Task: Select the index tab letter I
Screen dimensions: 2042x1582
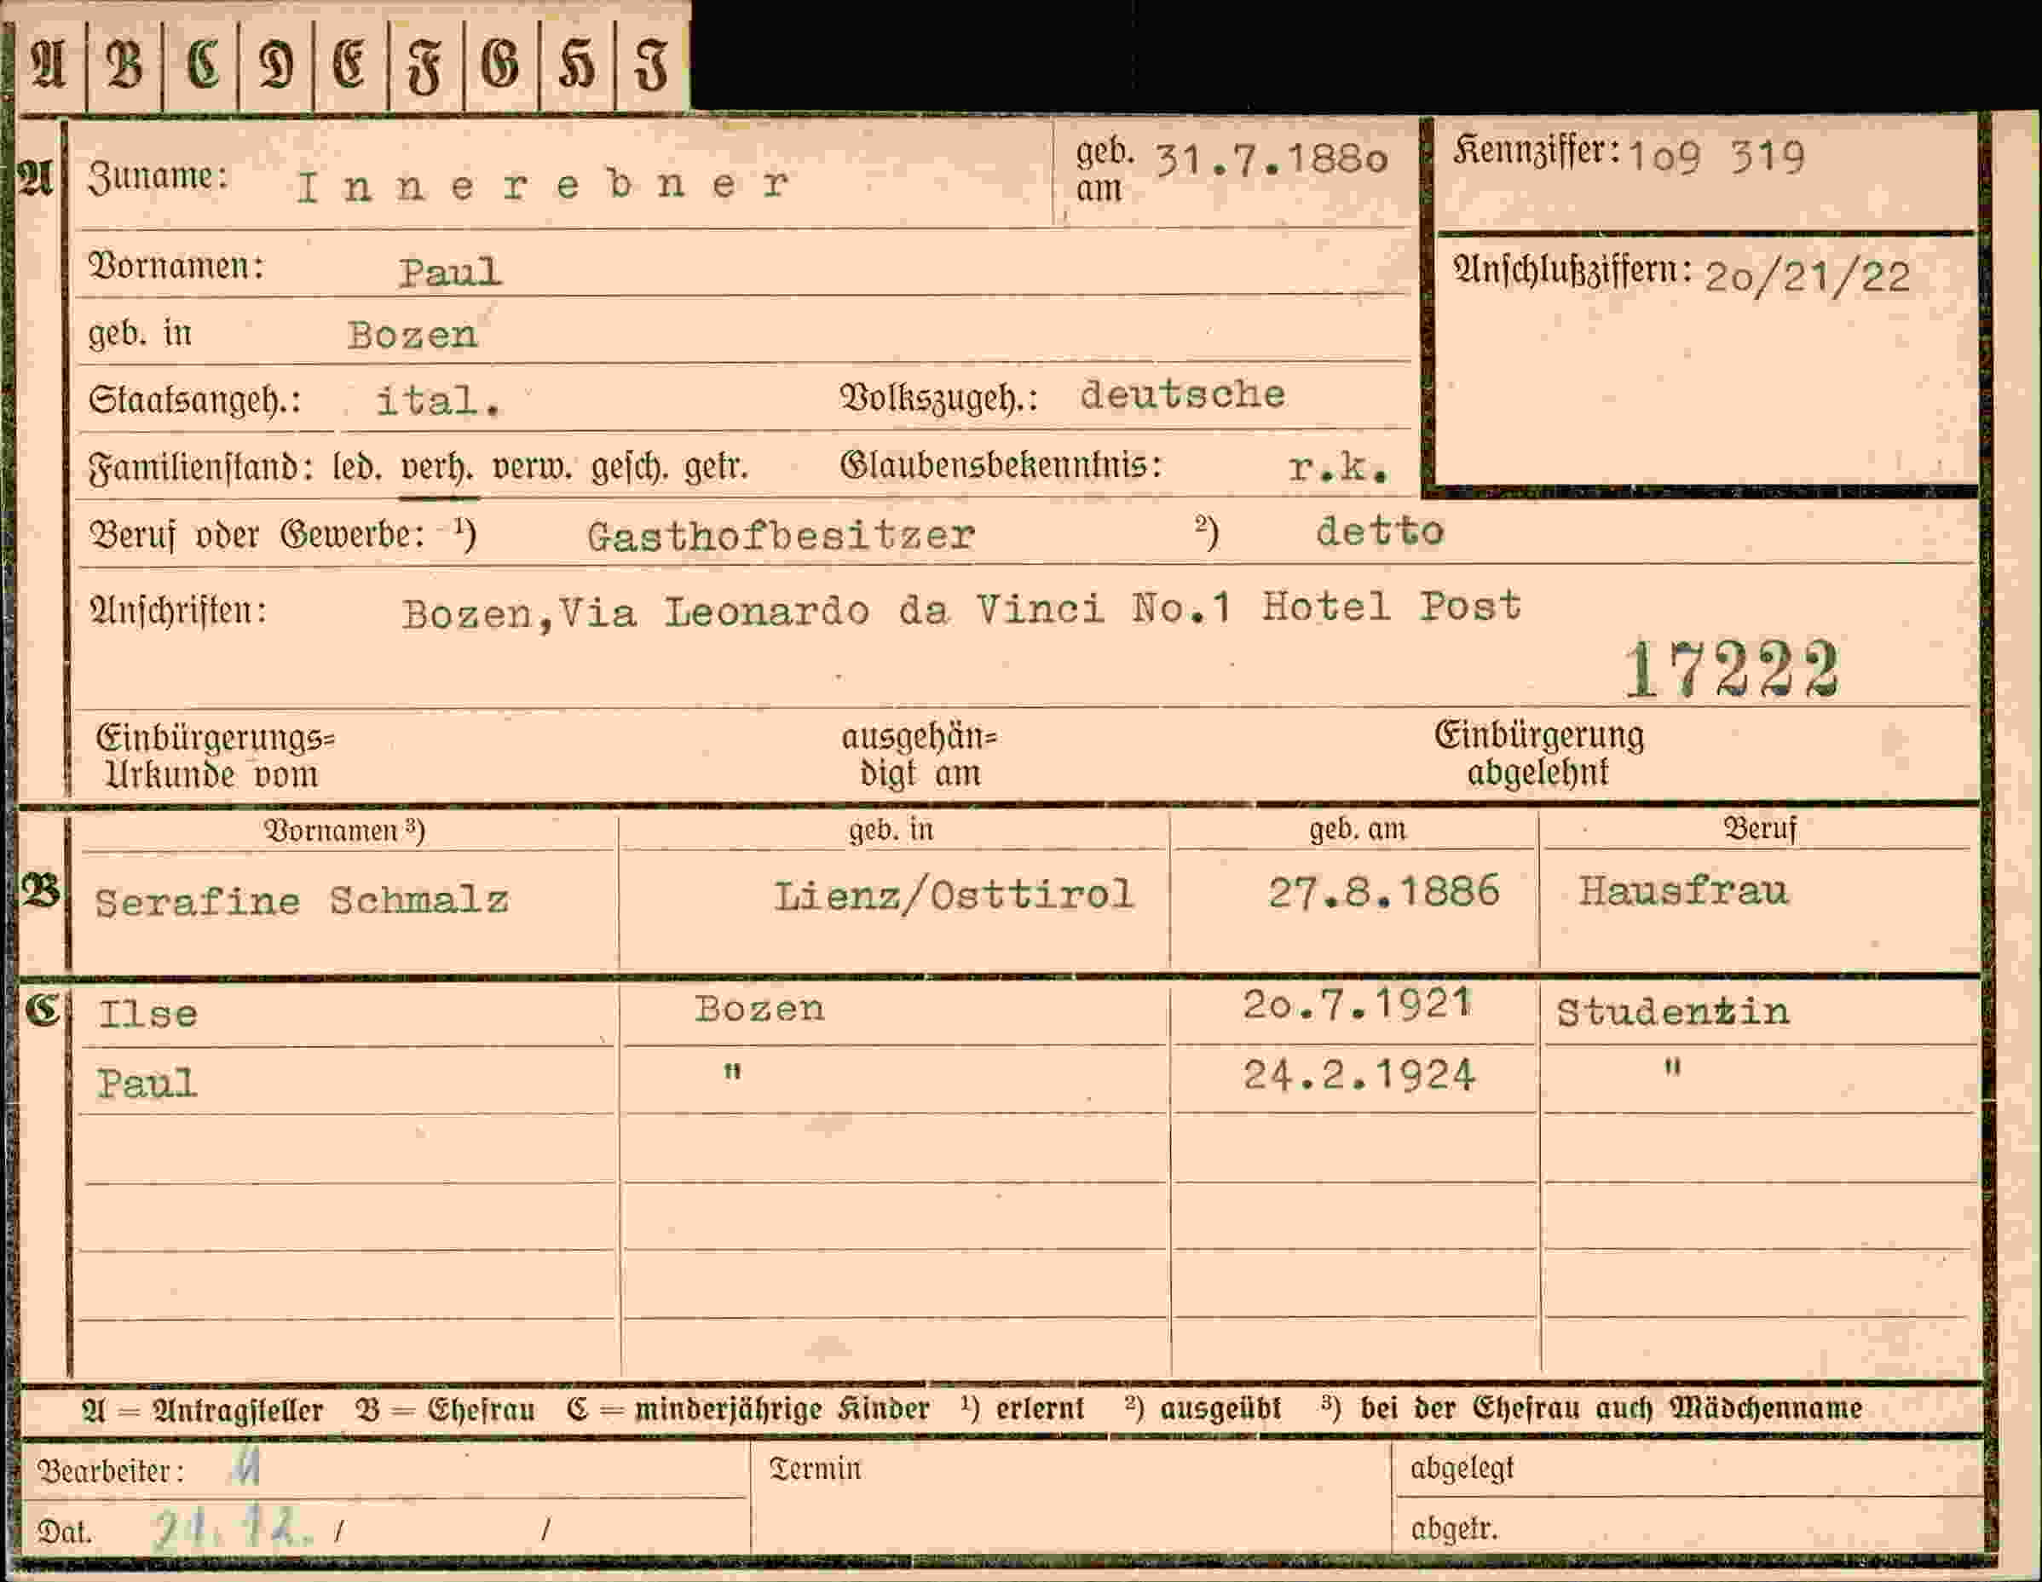Action: (652, 67)
